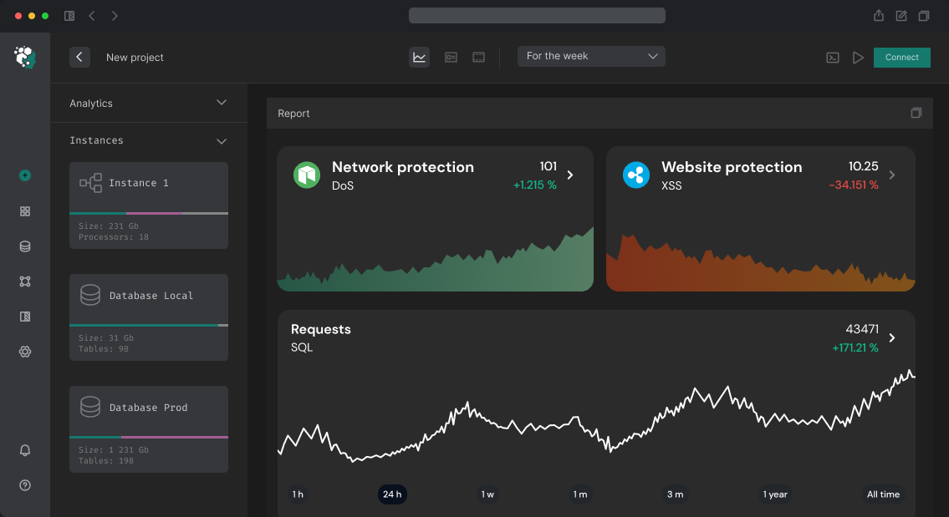Open the help question mark icon

click(x=25, y=485)
